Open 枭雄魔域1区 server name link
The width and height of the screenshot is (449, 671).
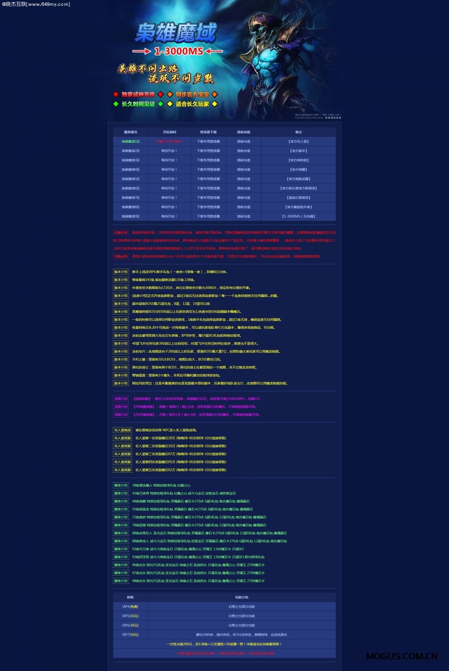click(131, 142)
